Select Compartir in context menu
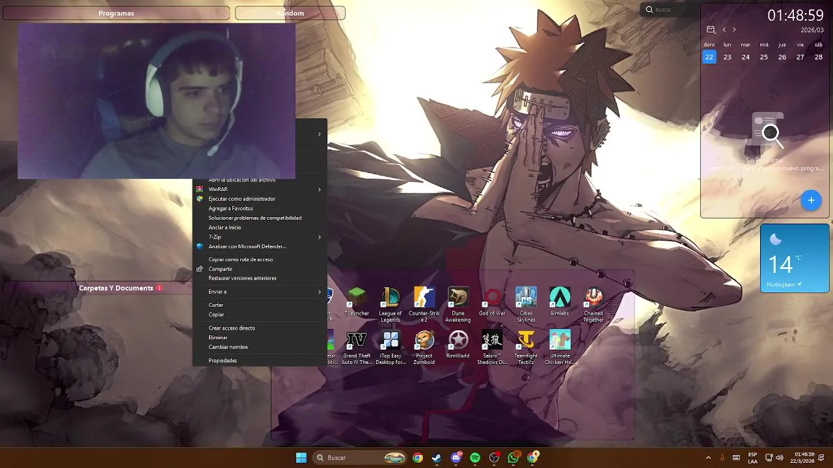Viewport: 833px width, 468px height. tap(260, 269)
